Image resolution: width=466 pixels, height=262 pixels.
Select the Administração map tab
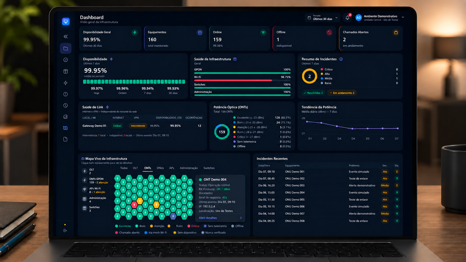click(189, 168)
